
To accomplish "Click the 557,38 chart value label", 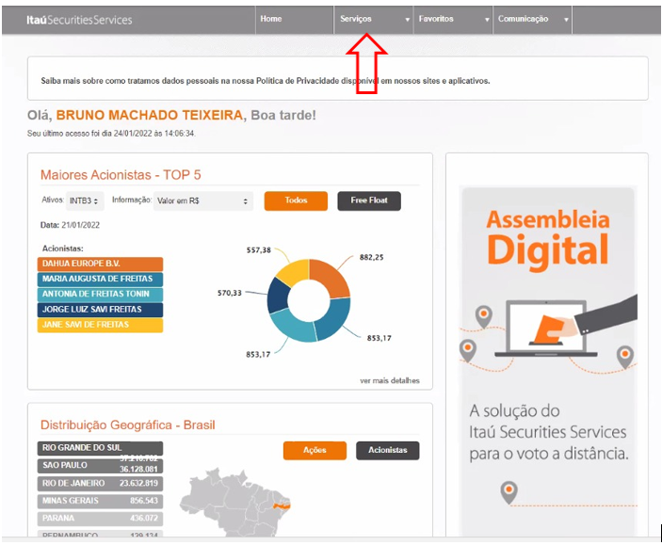I will pos(259,250).
